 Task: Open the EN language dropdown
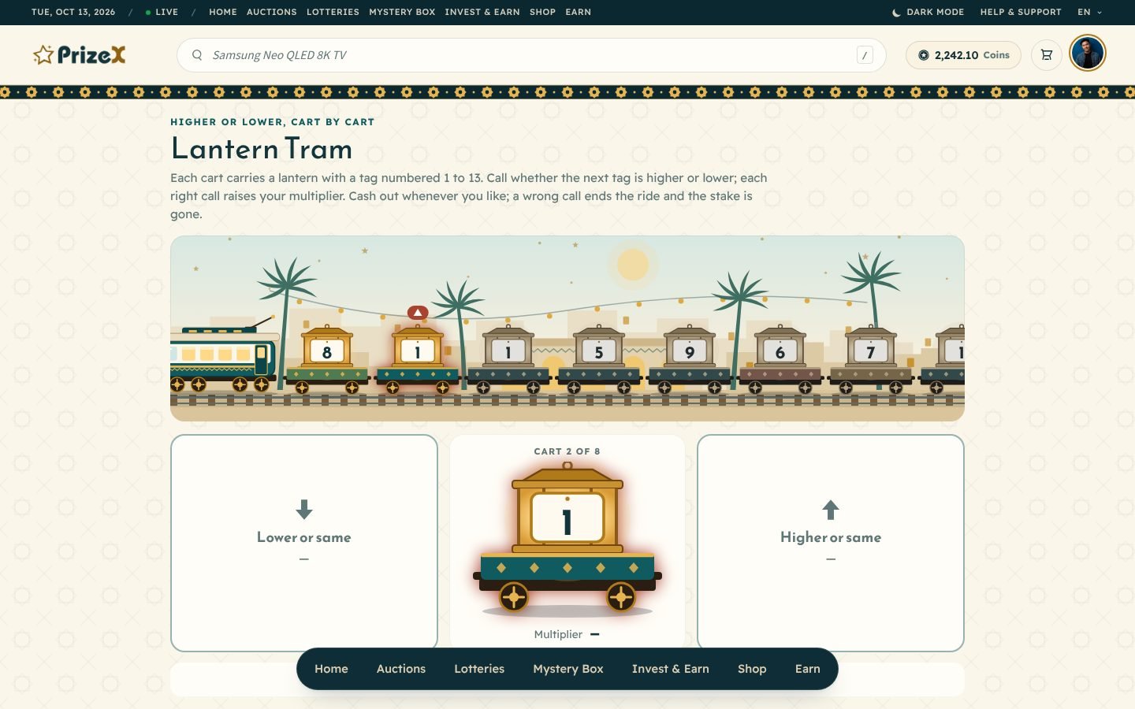pyautogui.click(x=1090, y=13)
